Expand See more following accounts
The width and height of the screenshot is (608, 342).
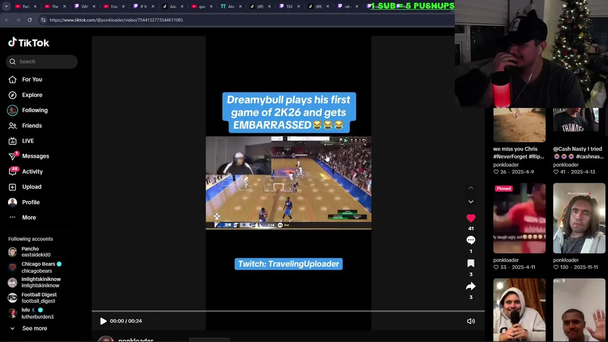point(34,328)
